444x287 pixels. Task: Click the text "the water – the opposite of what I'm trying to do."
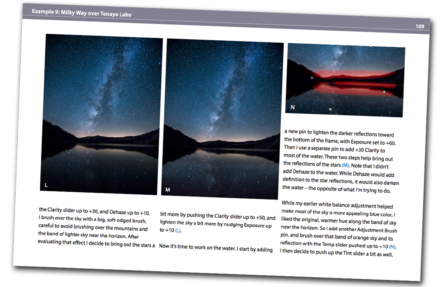tap(336, 189)
